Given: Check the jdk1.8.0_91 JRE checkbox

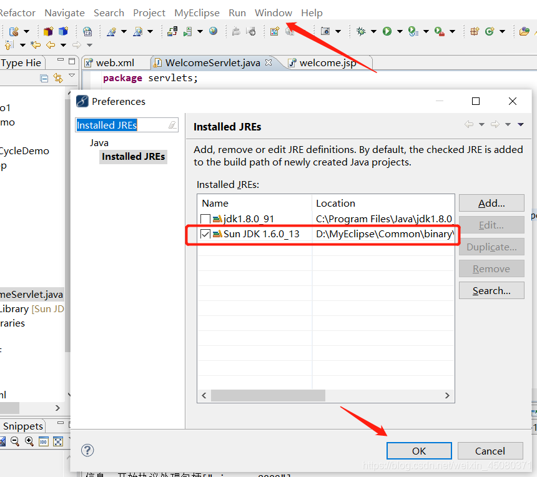Looking at the screenshot, I should coord(205,219).
